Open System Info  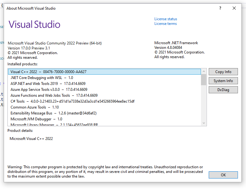[x=223, y=81]
